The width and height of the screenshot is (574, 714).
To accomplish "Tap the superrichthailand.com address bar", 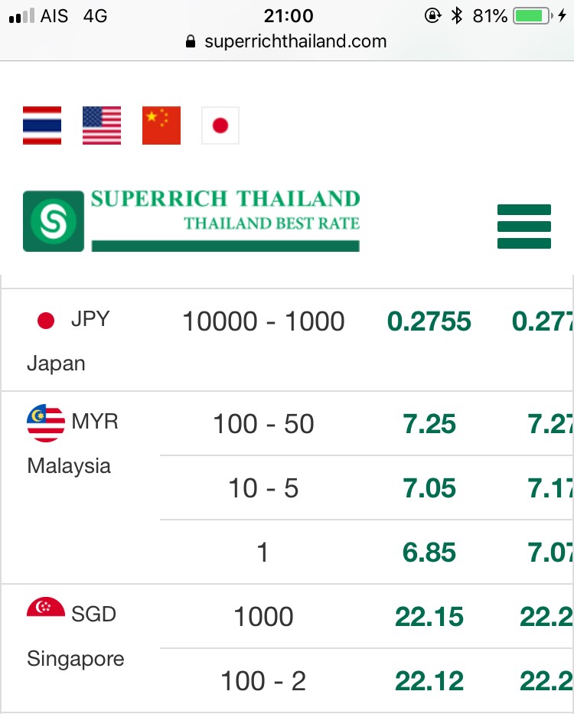I will pyautogui.click(x=287, y=41).
